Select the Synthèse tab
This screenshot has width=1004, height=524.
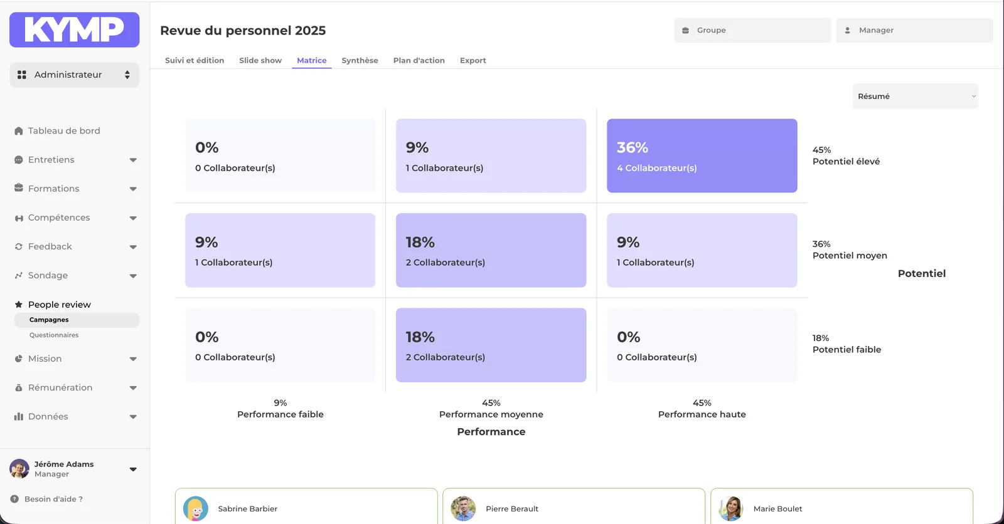pos(360,60)
